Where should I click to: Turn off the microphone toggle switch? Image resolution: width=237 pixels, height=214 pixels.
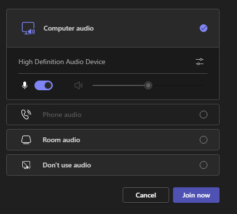[x=44, y=85]
